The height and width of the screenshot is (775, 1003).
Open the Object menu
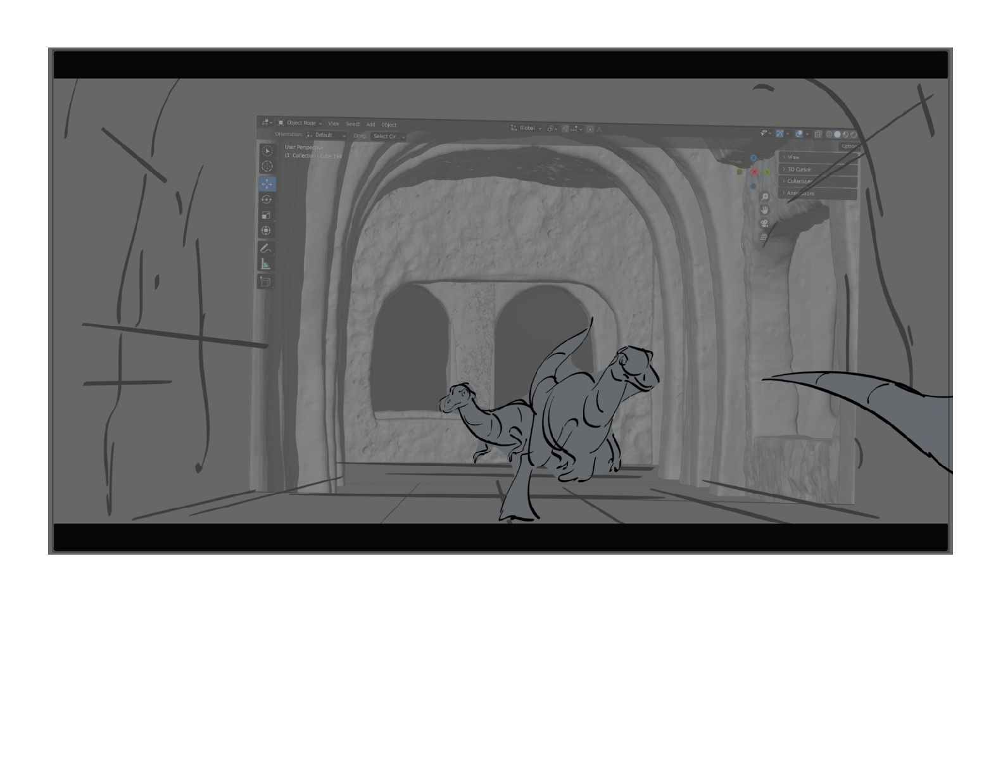389,125
